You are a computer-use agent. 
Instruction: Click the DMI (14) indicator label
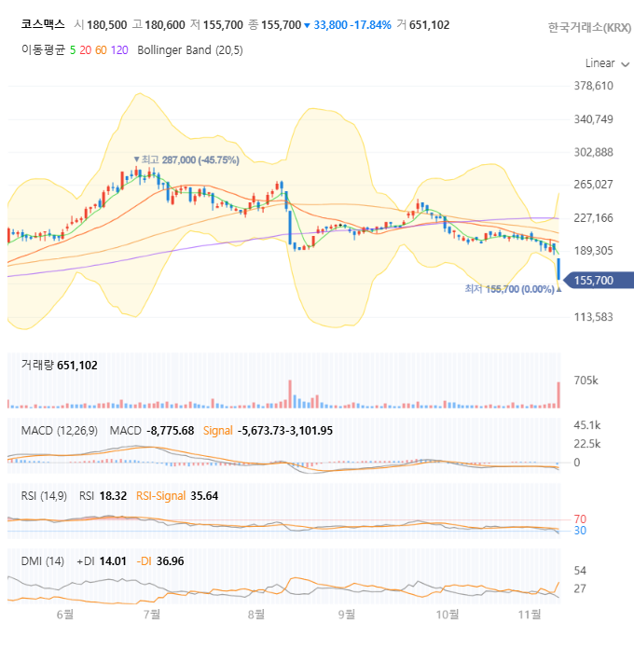[43, 561]
